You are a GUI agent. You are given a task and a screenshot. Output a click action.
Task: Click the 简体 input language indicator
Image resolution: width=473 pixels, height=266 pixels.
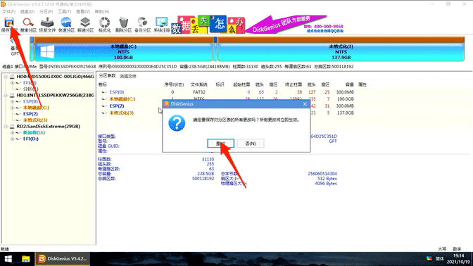[440, 258]
